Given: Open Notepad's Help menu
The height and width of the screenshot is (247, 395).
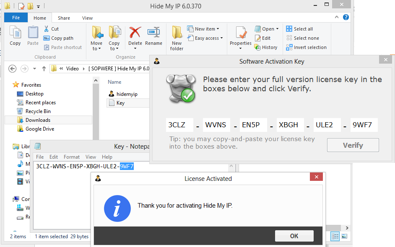Looking at the screenshot, I should [x=107, y=157].
